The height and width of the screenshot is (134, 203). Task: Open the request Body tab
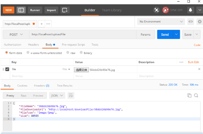tap(50, 45)
